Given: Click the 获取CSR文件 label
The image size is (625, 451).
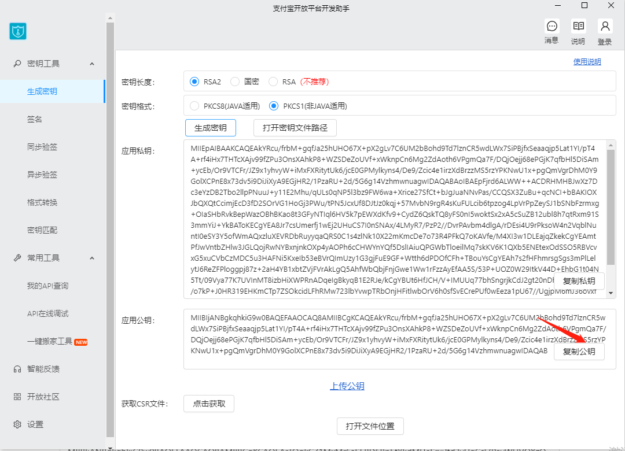Looking at the screenshot, I should pyautogui.click(x=145, y=404).
